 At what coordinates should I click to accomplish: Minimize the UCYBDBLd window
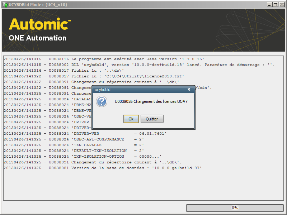click(269, 5)
